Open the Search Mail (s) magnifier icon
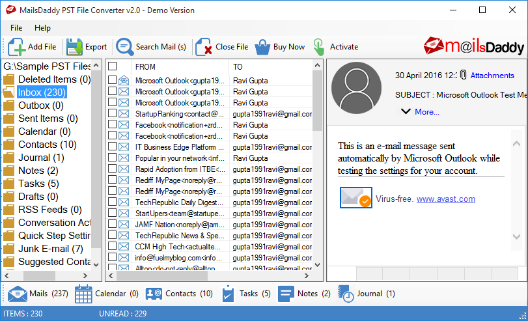The width and height of the screenshot is (528, 321). [124, 47]
